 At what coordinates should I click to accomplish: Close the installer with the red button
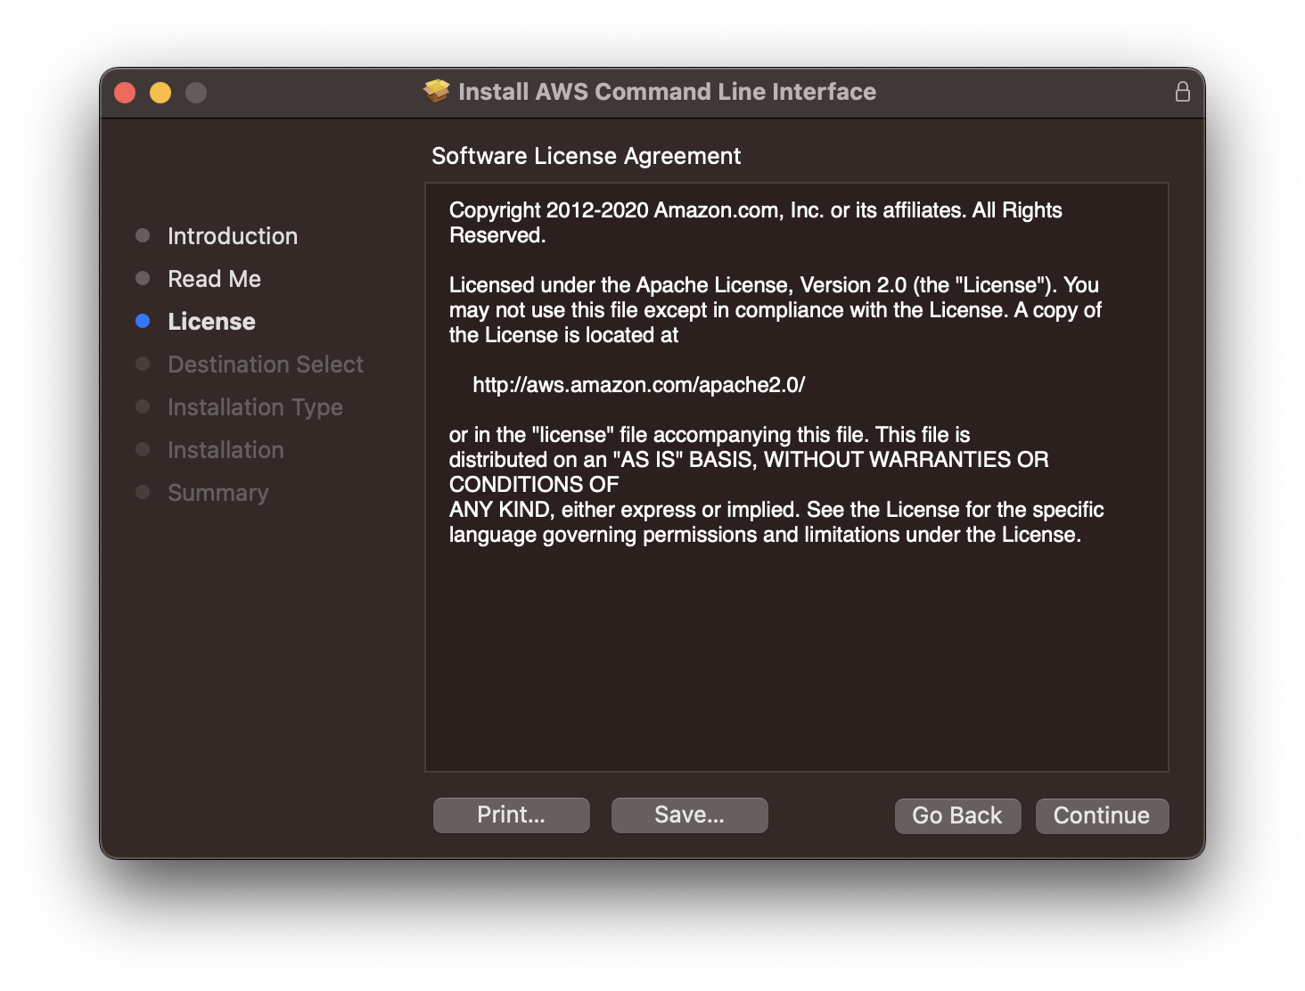(x=125, y=93)
